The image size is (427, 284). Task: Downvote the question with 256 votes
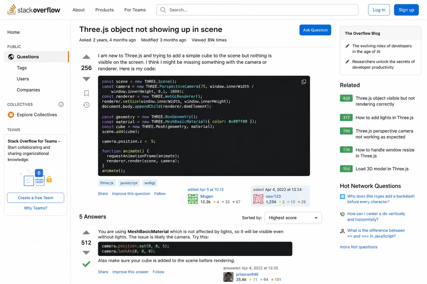(86, 79)
